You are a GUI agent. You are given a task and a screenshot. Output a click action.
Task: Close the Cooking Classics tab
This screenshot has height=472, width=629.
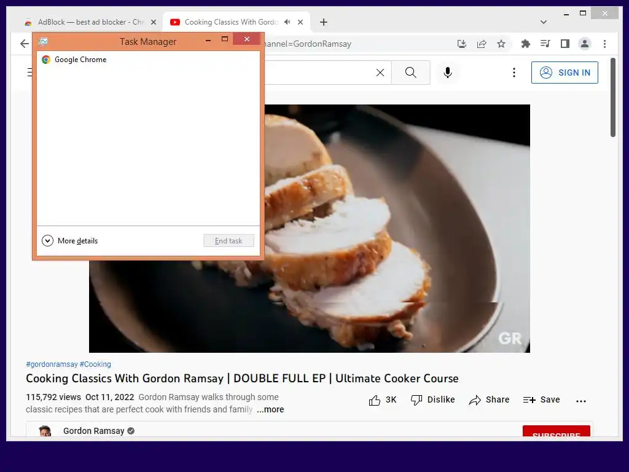click(x=300, y=22)
